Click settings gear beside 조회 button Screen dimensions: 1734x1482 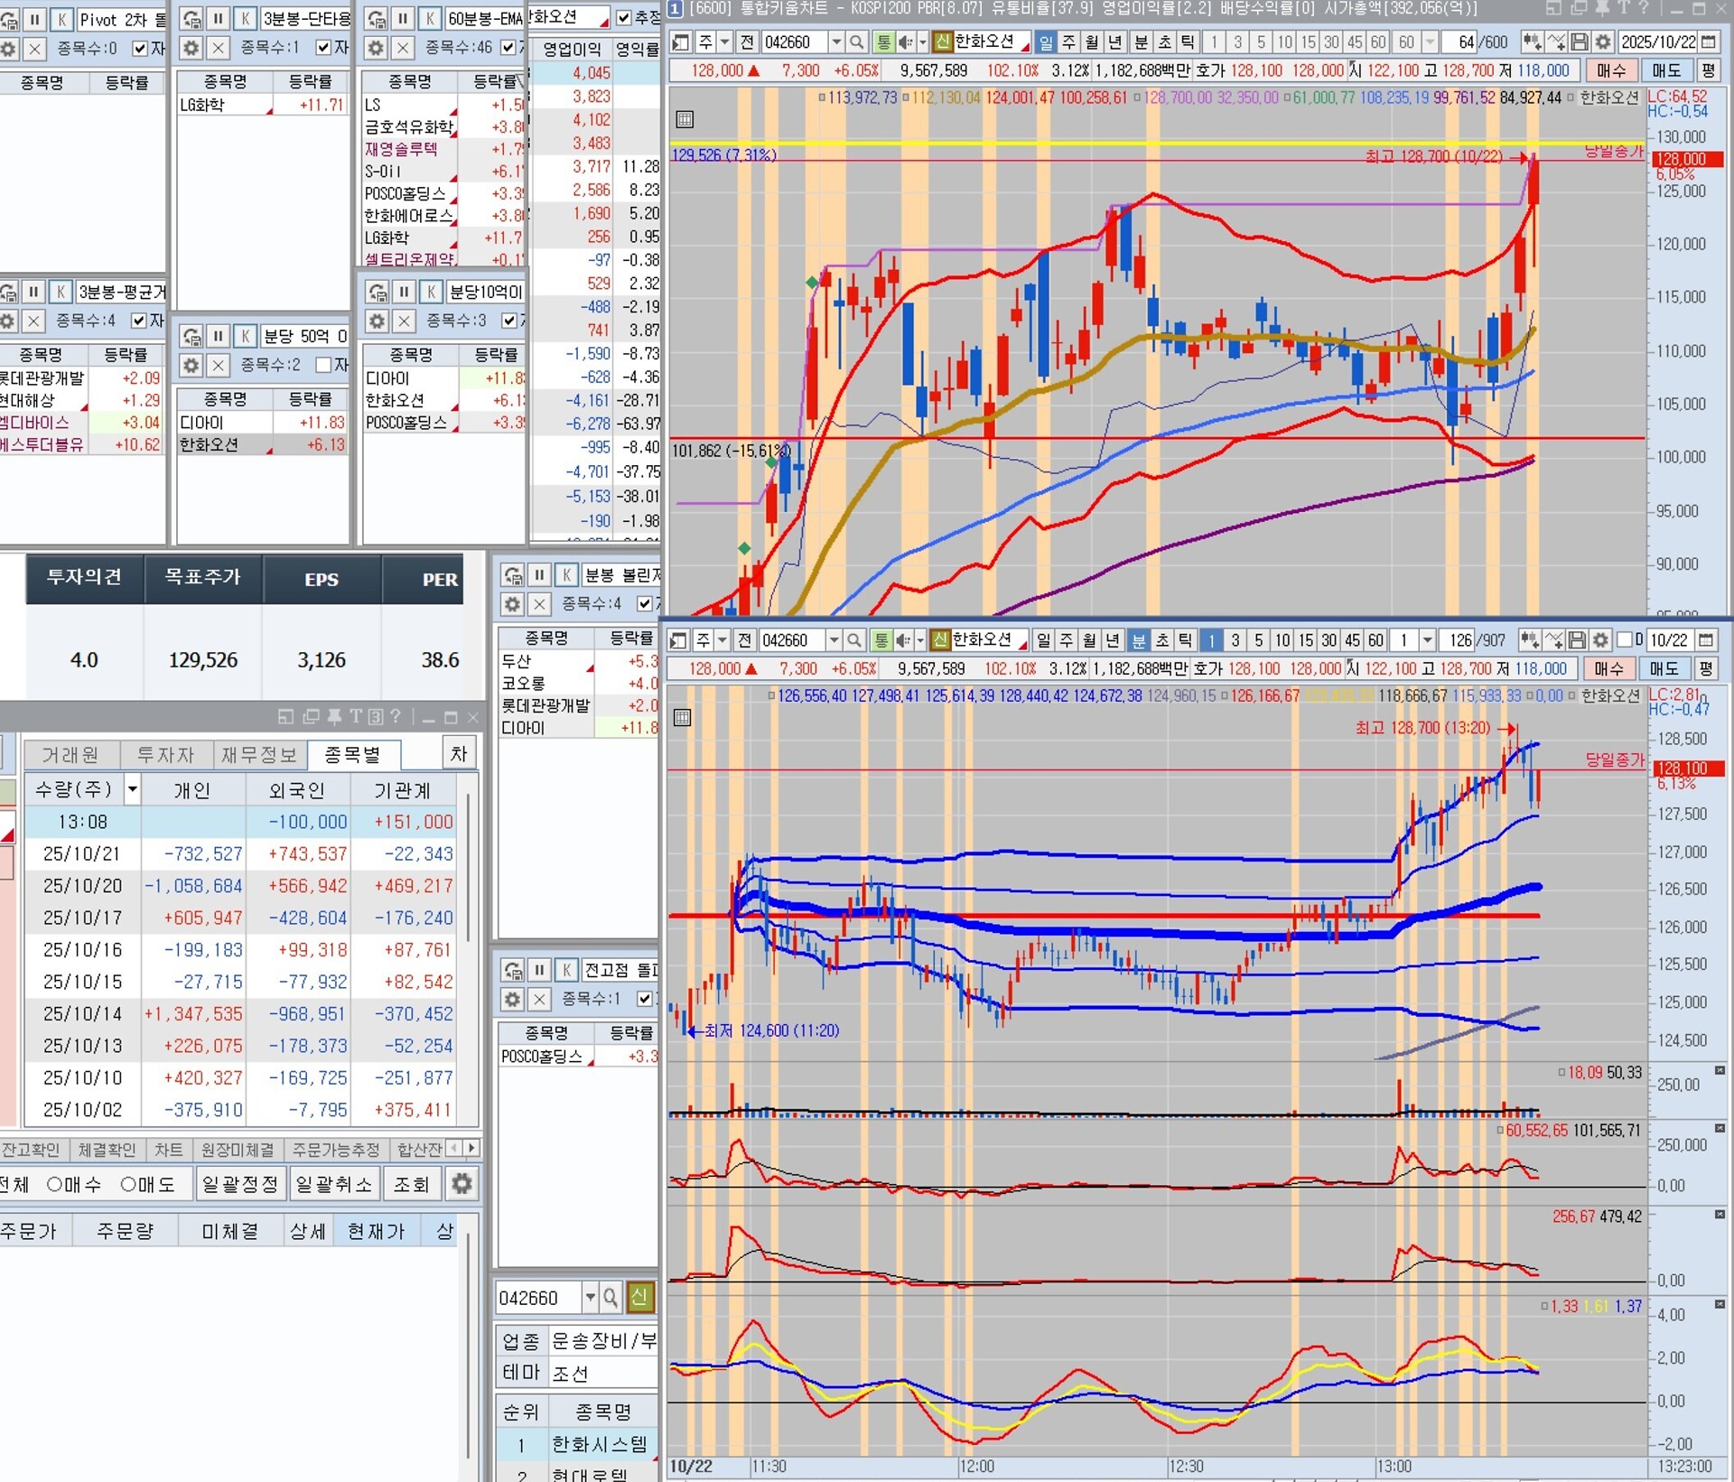(461, 1184)
